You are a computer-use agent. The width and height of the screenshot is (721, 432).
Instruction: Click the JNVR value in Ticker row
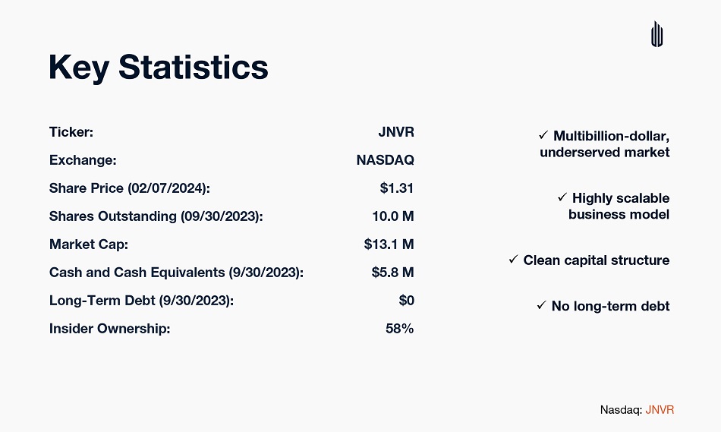(x=395, y=132)
